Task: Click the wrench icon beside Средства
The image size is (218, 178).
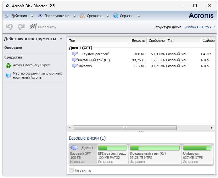Action: pos(83,16)
